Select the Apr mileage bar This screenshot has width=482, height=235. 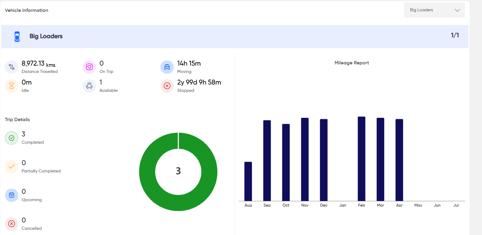click(x=399, y=160)
